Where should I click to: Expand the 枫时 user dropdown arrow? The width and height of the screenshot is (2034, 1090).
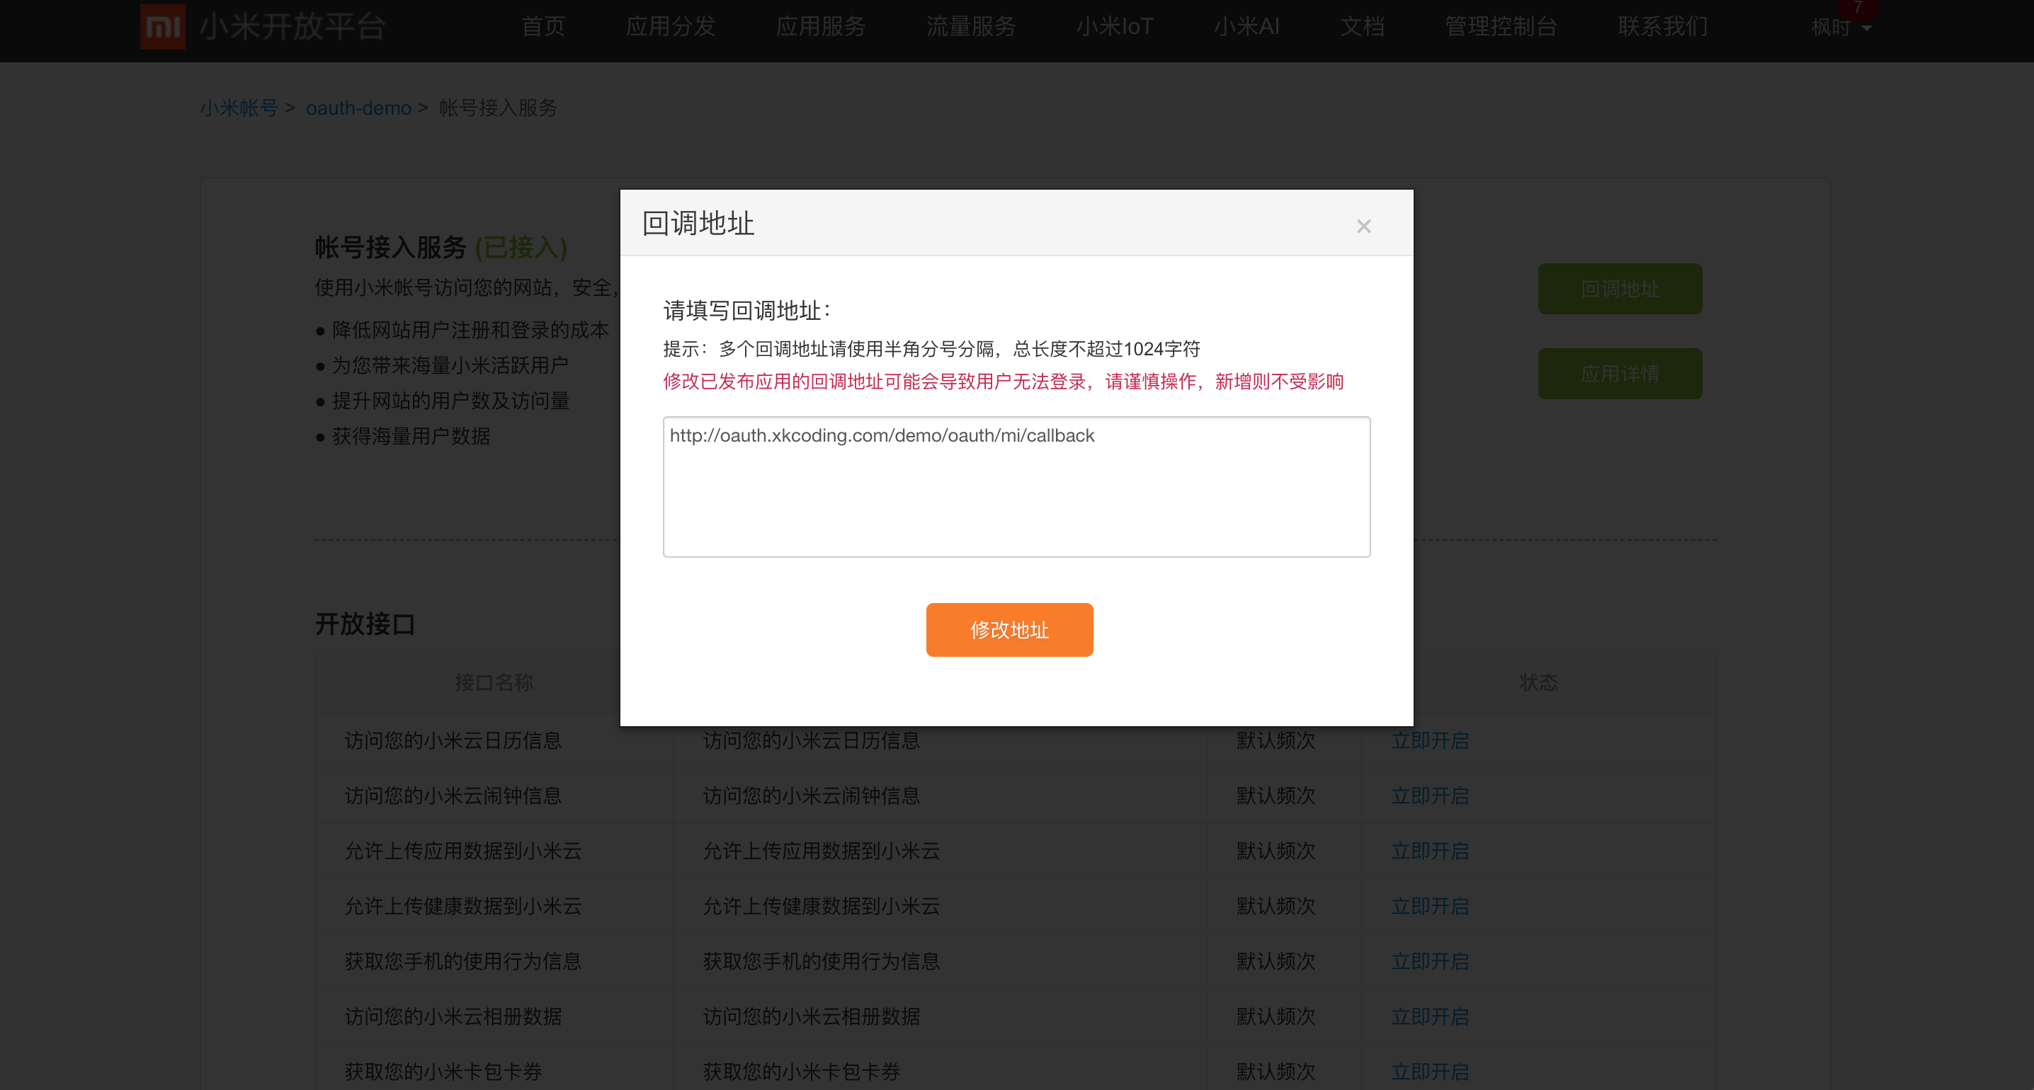click(1867, 28)
